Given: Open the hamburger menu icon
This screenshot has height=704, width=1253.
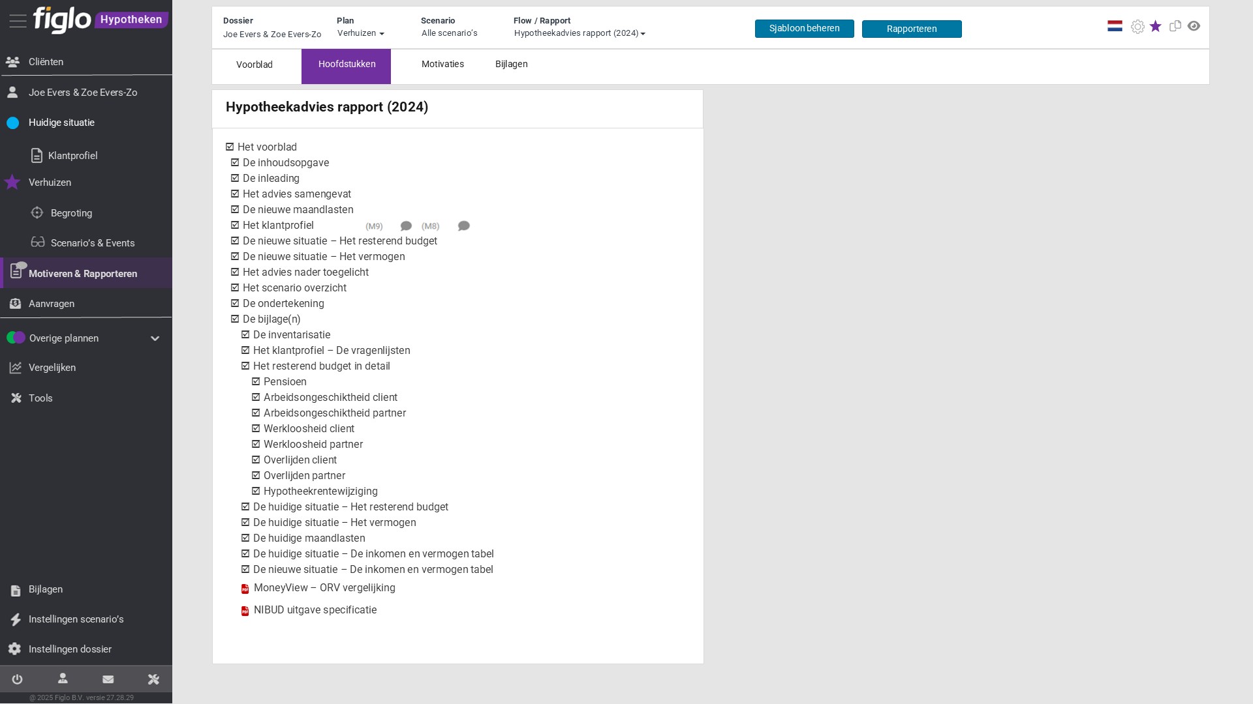Looking at the screenshot, I should (x=18, y=21).
